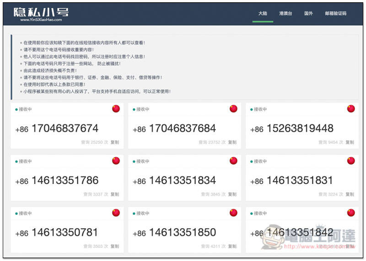Open number +86 14613351850

tap(174, 233)
